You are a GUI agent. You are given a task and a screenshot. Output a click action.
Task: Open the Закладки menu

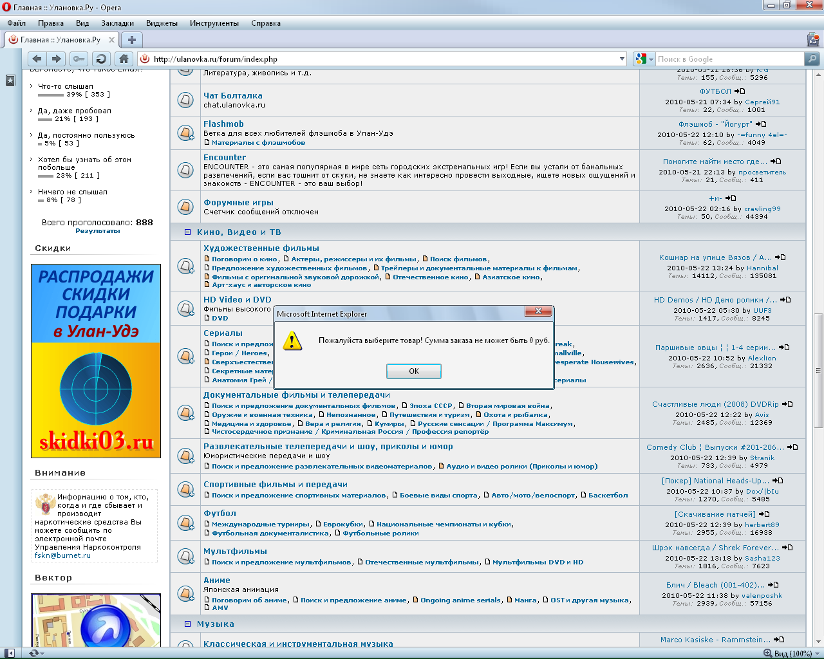(117, 23)
